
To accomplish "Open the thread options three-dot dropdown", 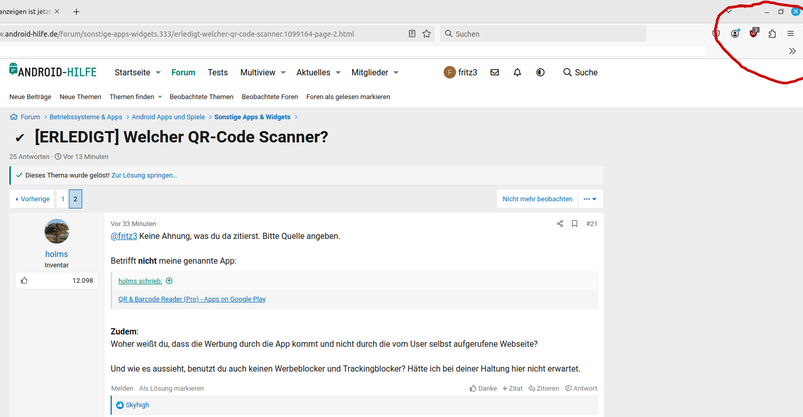I will [x=590, y=199].
